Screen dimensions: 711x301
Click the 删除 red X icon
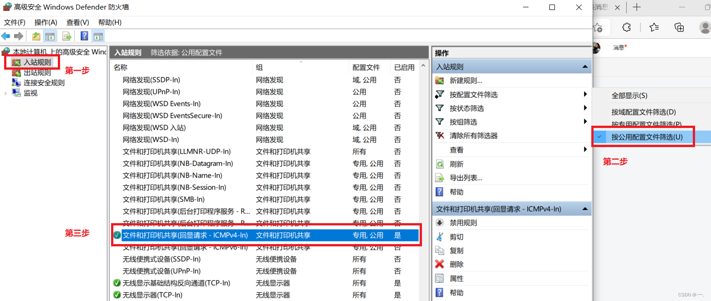440,264
